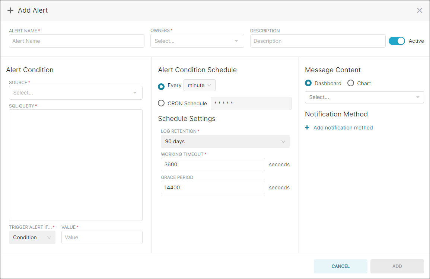Viewport: 430px width, 279px height.
Task: Choose Dashboard as message content
Action: click(308, 83)
